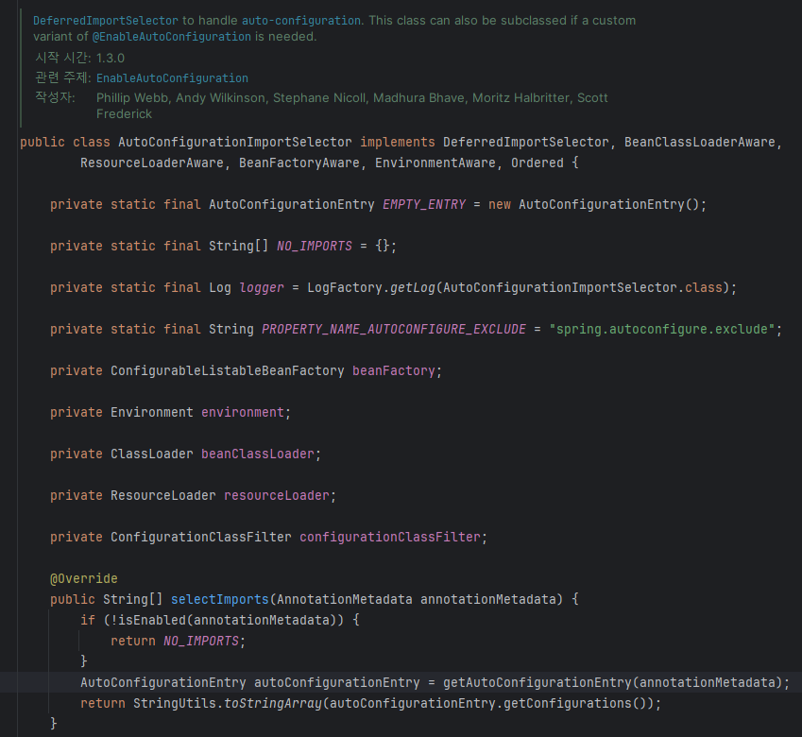Image resolution: width=802 pixels, height=737 pixels.
Task: Click the "spring.autoconfigure.exclude" string literal
Action: click(x=662, y=330)
